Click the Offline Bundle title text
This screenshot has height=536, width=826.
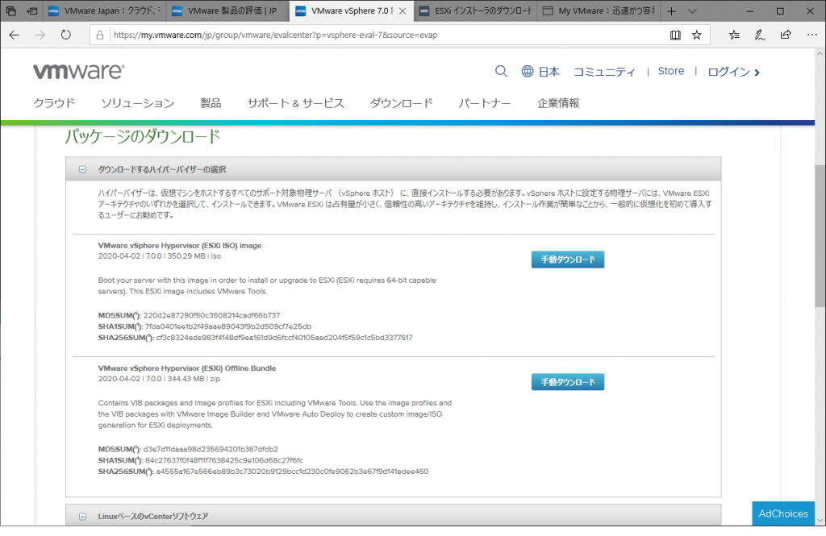pyautogui.click(x=187, y=368)
